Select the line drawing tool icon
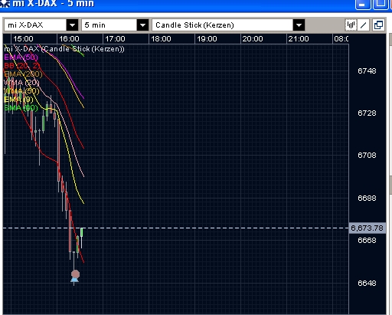The width and height of the screenshot is (392, 315). click(363, 25)
